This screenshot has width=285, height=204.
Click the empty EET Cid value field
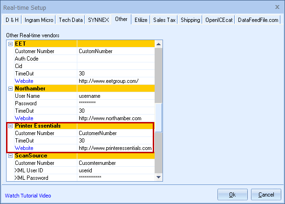tap(116, 66)
